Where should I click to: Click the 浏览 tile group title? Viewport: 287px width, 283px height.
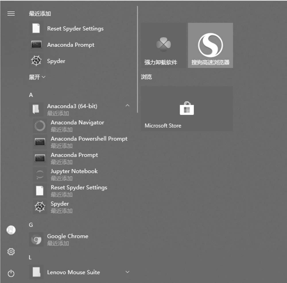pos(146,77)
